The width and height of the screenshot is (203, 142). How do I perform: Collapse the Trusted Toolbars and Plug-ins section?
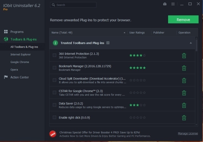click(x=191, y=43)
